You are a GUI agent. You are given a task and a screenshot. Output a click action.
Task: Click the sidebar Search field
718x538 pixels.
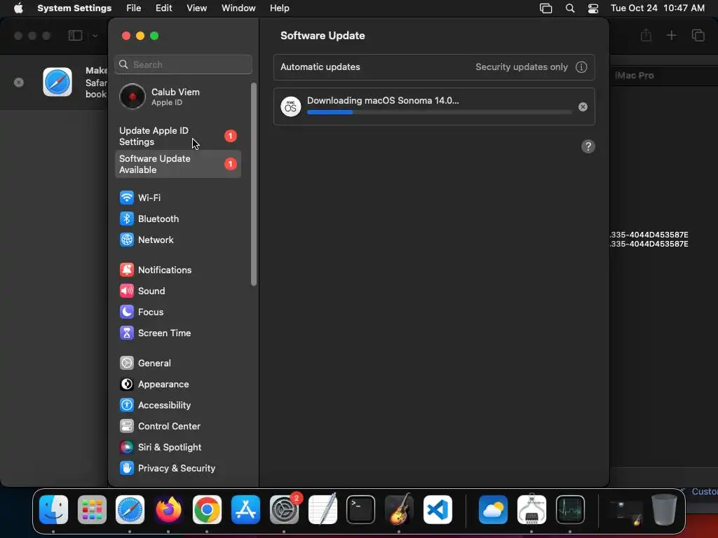point(183,64)
